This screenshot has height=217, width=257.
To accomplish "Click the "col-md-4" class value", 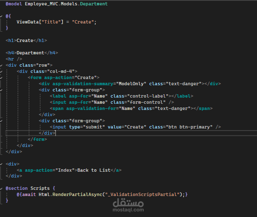I will pos(61,71).
